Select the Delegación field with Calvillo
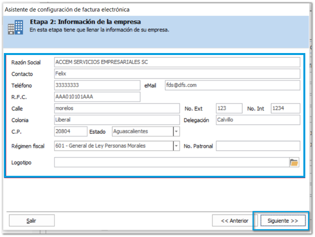The image size is (315, 237). (x=257, y=120)
